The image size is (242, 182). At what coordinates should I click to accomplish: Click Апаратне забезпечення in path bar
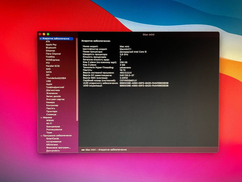coord(112,150)
